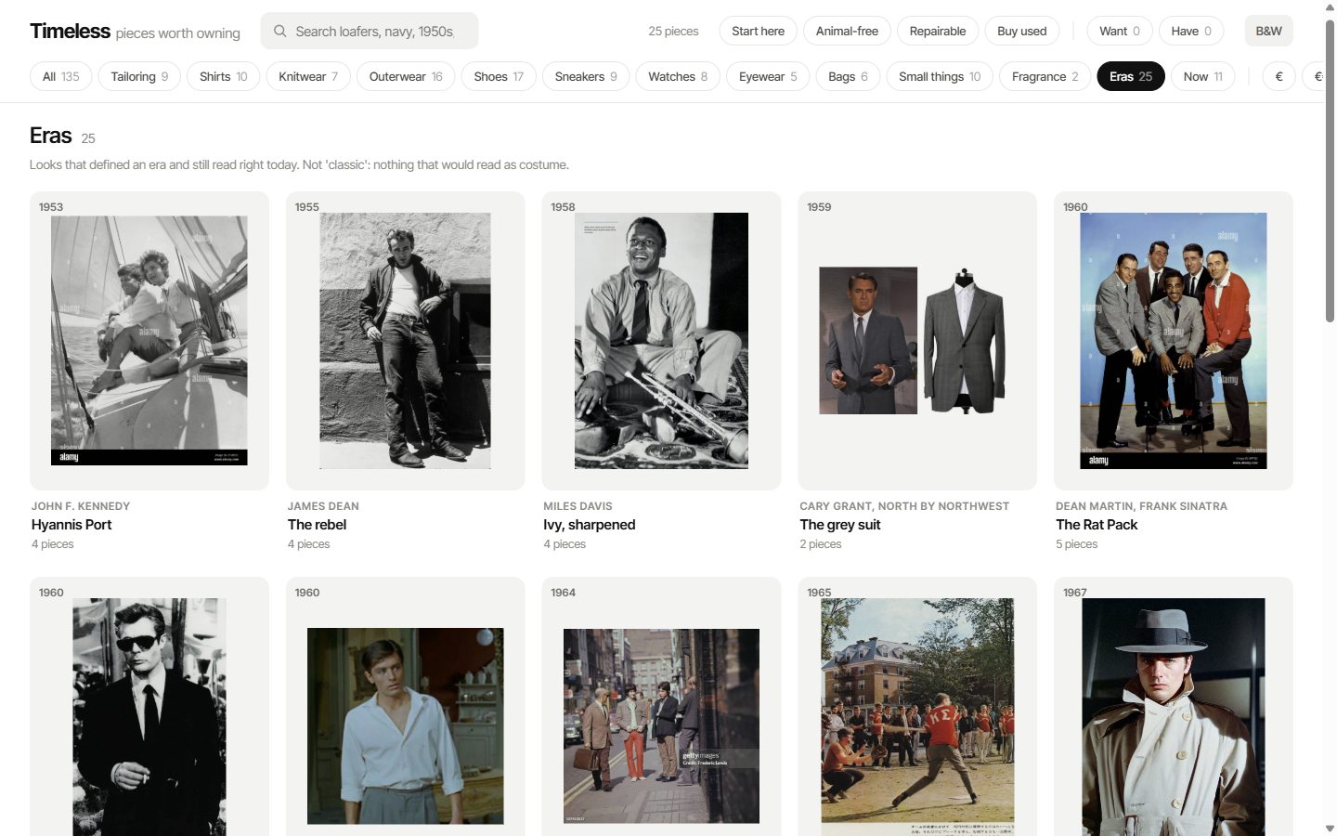This screenshot has width=1337, height=836.
Task: Select the All 135 category tab
Action: coord(61,76)
